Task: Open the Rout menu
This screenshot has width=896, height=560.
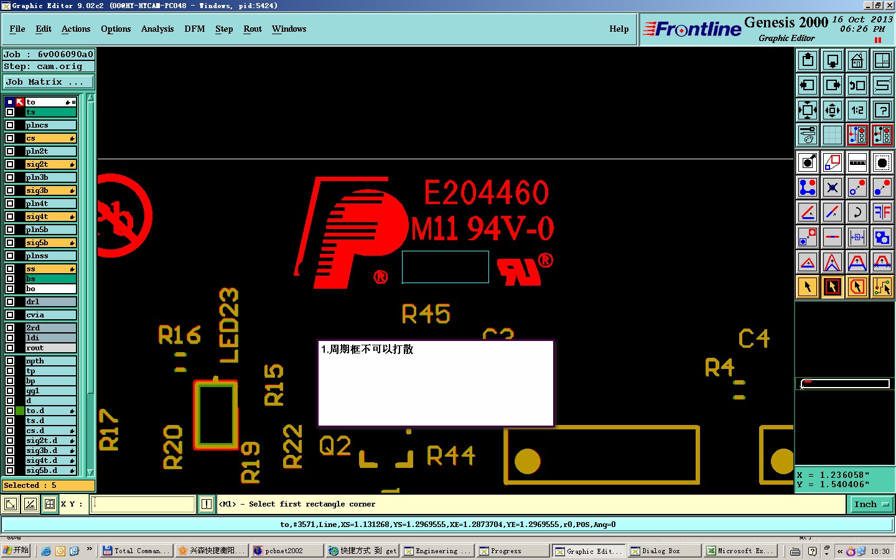Action: 253,29
